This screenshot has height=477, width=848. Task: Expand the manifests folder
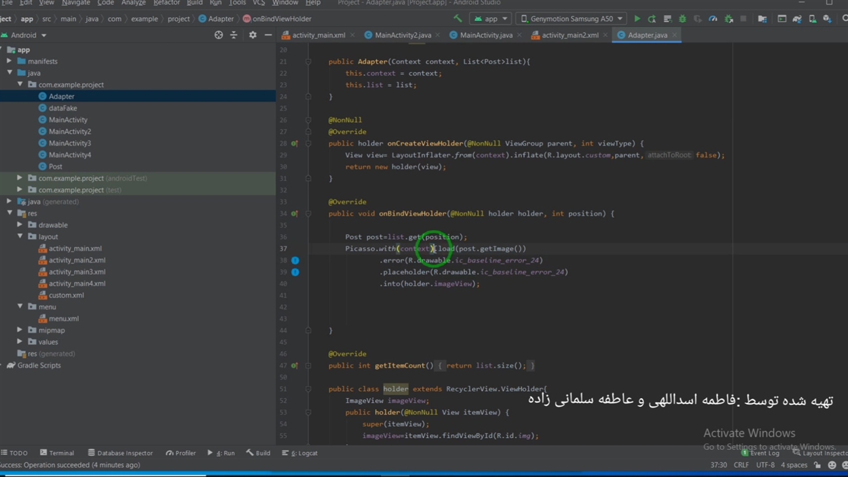[10, 62]
